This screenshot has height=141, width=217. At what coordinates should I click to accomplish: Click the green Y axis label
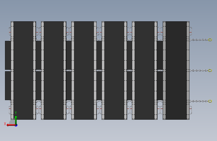point(16,113)
